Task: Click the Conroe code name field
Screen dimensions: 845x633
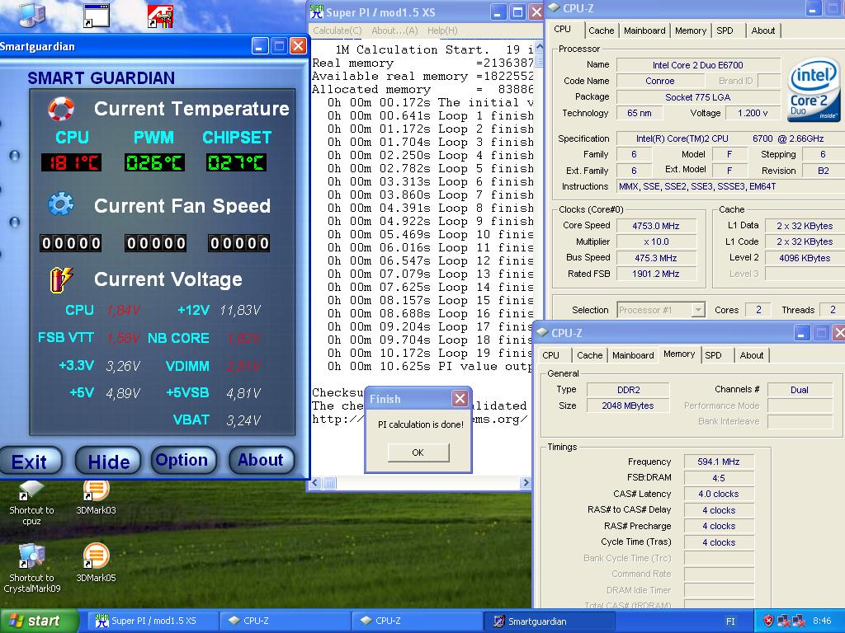Action: coord(660,82)
